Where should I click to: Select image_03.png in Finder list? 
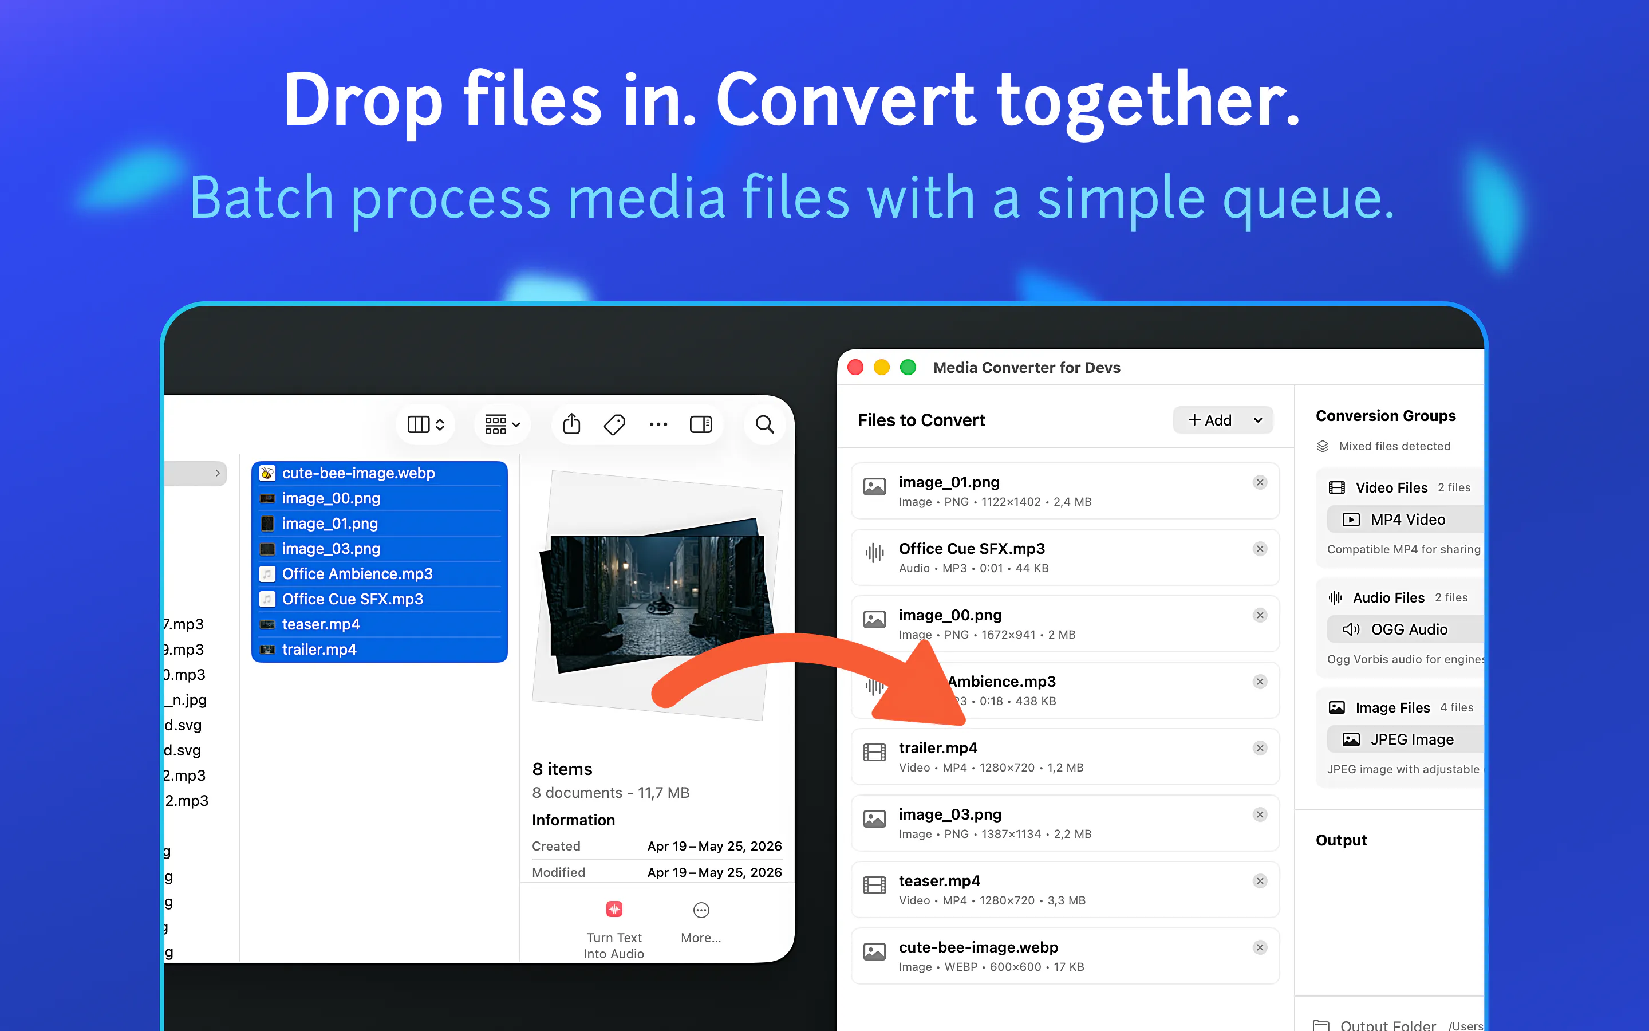tap(380, 549)
